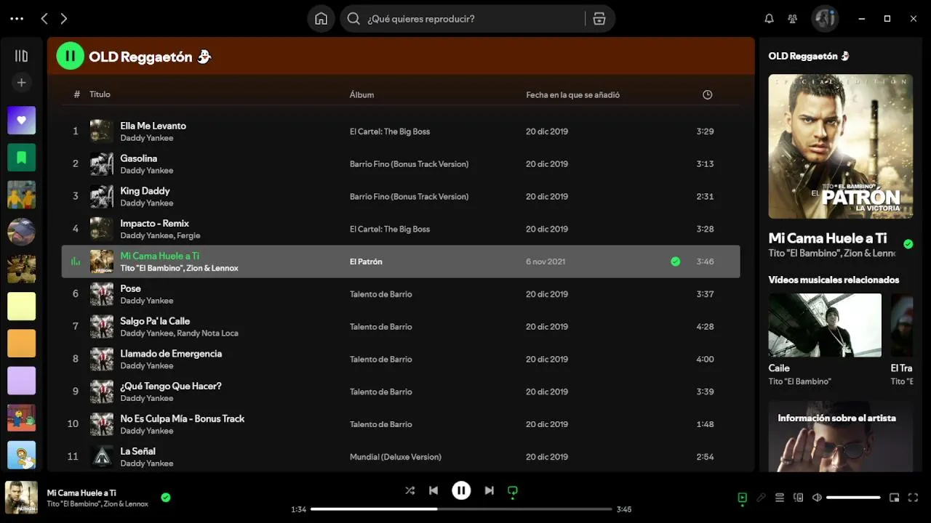Open Talento de Barrio album on row 10
931x523 pixels.
pyautogui.click(x=380, y=424)
